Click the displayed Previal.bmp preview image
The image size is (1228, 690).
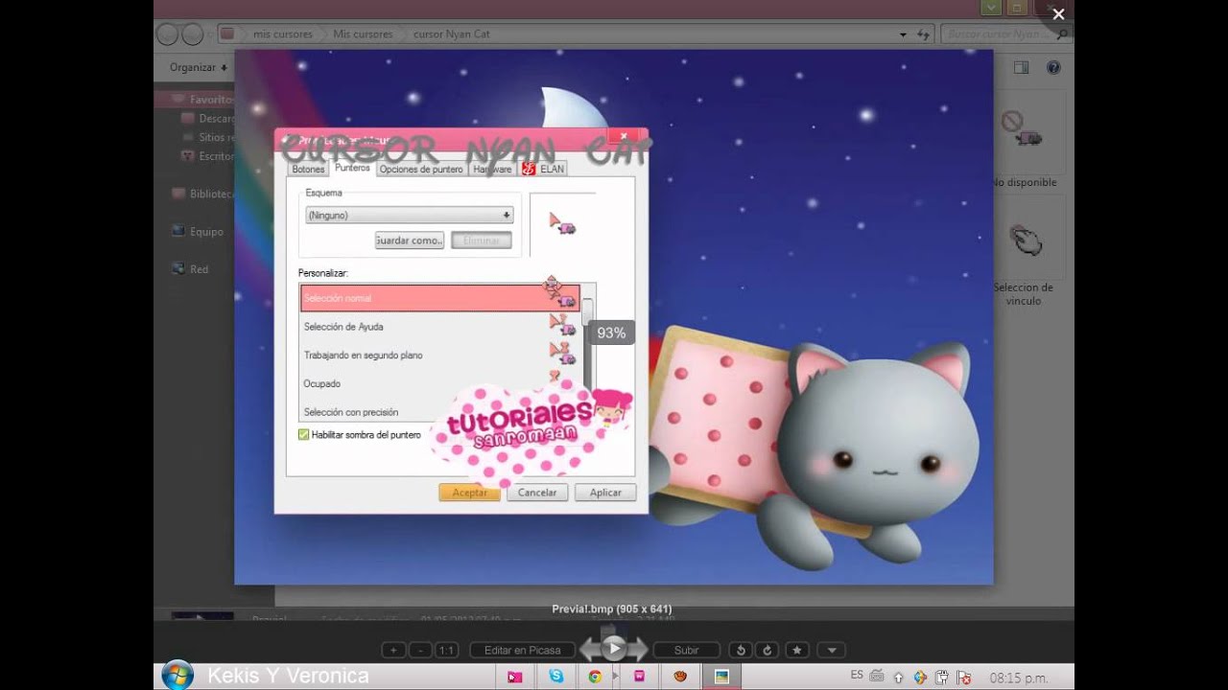coord(614,317)
